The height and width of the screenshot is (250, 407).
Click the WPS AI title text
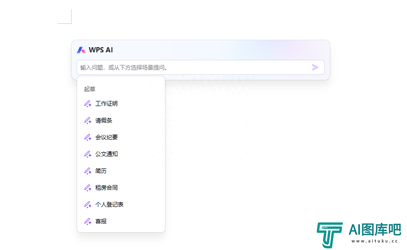[x=101, y=50]
